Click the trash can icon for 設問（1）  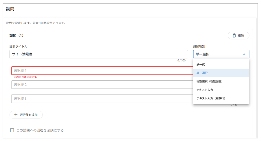tap(234, 36)
